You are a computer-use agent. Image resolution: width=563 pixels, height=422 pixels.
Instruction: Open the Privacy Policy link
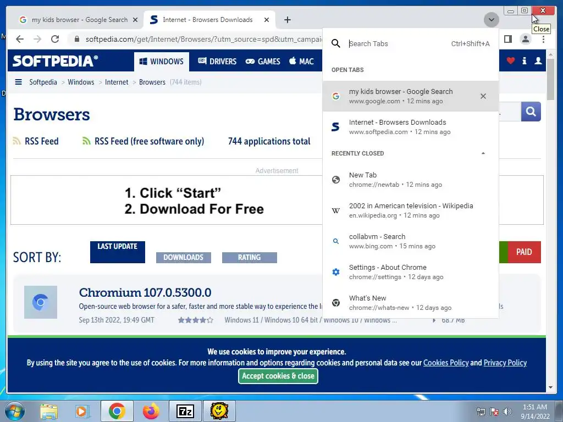tap(505, 363)
